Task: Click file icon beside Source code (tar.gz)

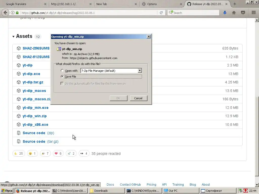Action: click(x=19, y=141)
